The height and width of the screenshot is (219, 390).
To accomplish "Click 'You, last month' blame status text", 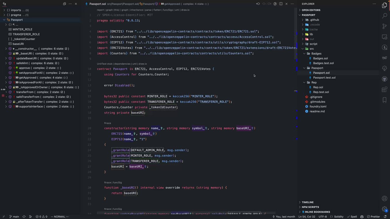I will point(283,217).
